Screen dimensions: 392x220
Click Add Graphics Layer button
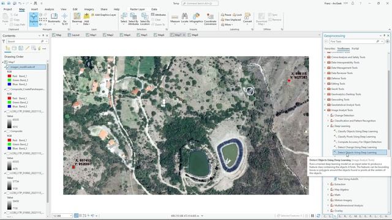point(104,15)
